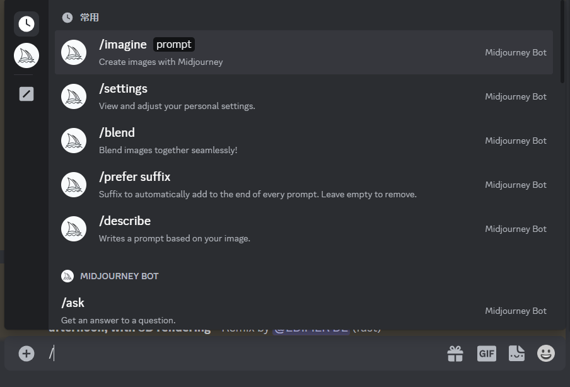Click the prompt option tag
Screen dimensions: 570x387
click(x=174, y=44)
